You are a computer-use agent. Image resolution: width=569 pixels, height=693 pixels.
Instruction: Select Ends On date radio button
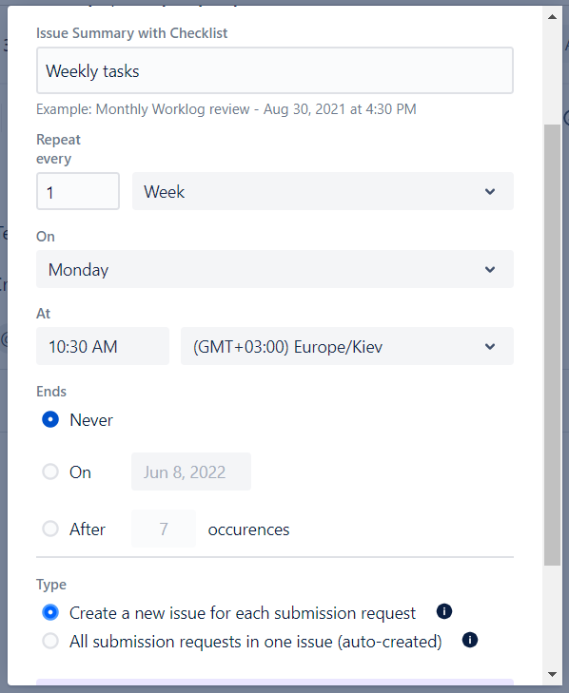tap(50, 472)
